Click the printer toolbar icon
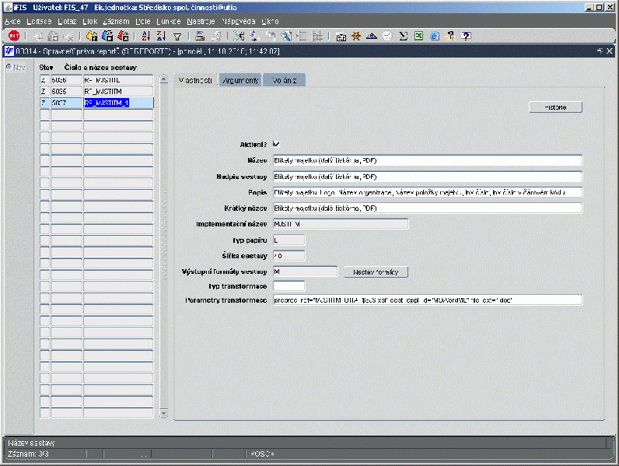The height and width of the screenshot is (466, 619). (x=200, y=36)
